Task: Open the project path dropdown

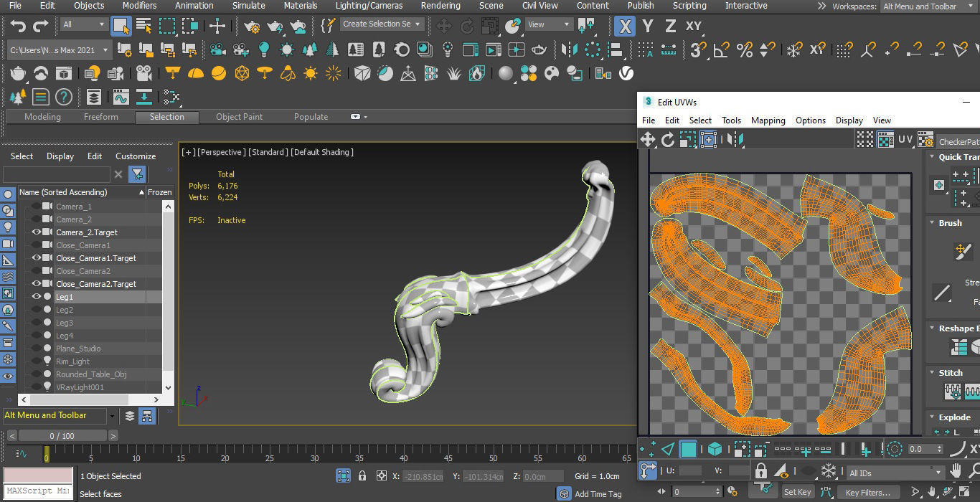Action: click(59, 50)
